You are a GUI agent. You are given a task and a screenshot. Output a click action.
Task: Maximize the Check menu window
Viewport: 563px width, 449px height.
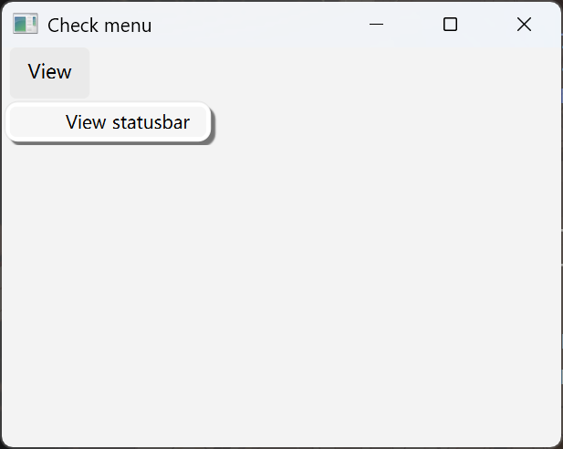[450, 25]
